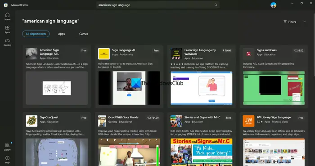315x166 pixels.
Task: Click the search magnifier icon
Action: pyautogui.click(x=216, y=5)
